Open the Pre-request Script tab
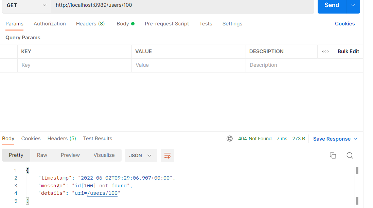Viewport: 373px width, 208px height. coord(167,24)
